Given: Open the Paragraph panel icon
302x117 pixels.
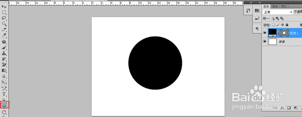Looking at the screenshot, I should 257,29.
